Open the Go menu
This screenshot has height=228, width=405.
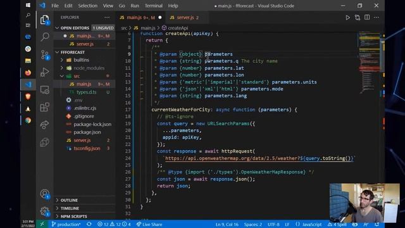[x=122, y=6]
